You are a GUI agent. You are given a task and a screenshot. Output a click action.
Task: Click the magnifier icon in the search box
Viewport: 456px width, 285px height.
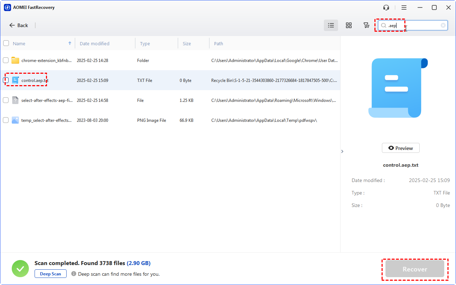[x=384, y=25]
